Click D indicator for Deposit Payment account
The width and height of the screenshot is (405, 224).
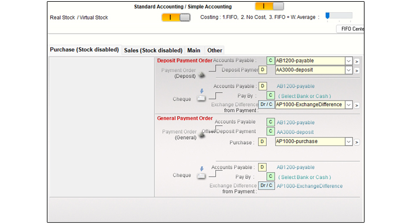point(263,70)
